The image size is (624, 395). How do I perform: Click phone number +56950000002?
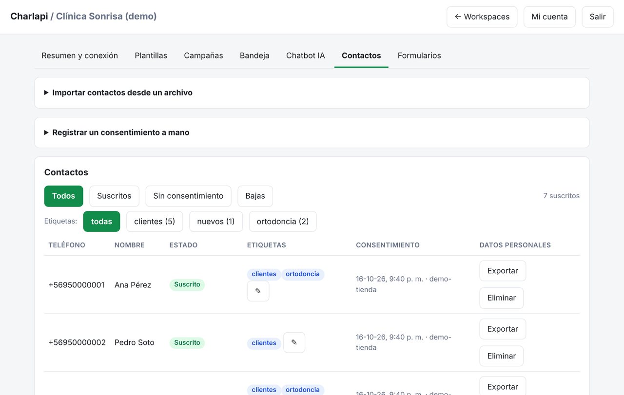click(x=77, y=342)
